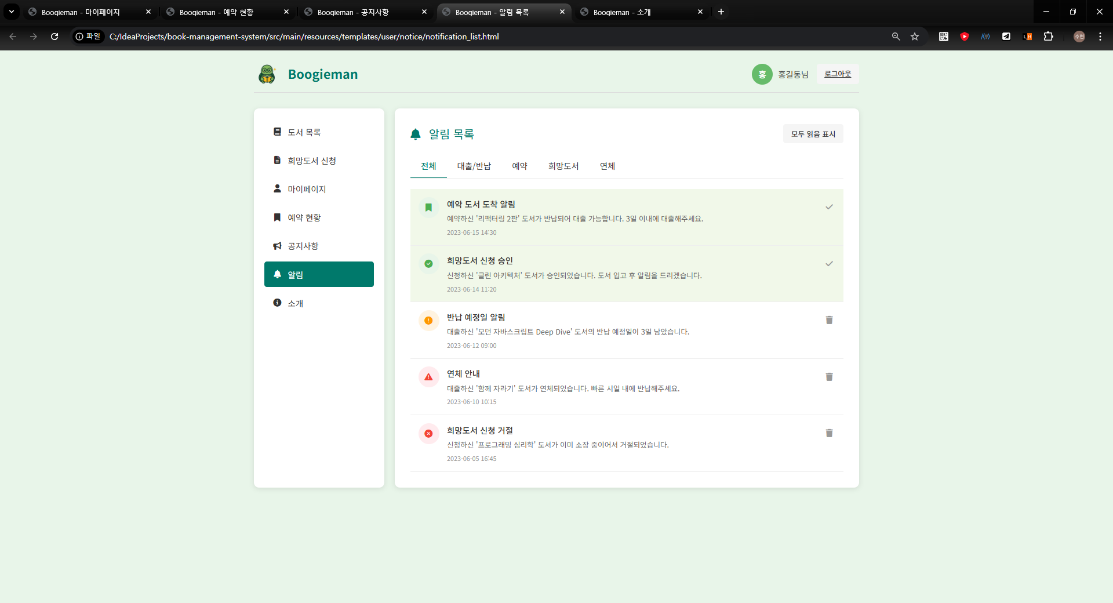Delete the 반납 예정일 알림 notification
Screen dimensions: 1113x603
pos(829,320)
